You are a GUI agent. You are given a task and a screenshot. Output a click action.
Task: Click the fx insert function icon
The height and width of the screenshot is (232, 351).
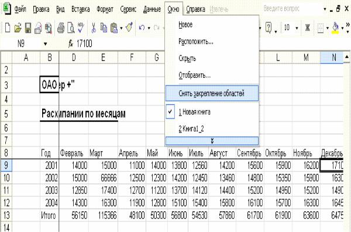71,44
